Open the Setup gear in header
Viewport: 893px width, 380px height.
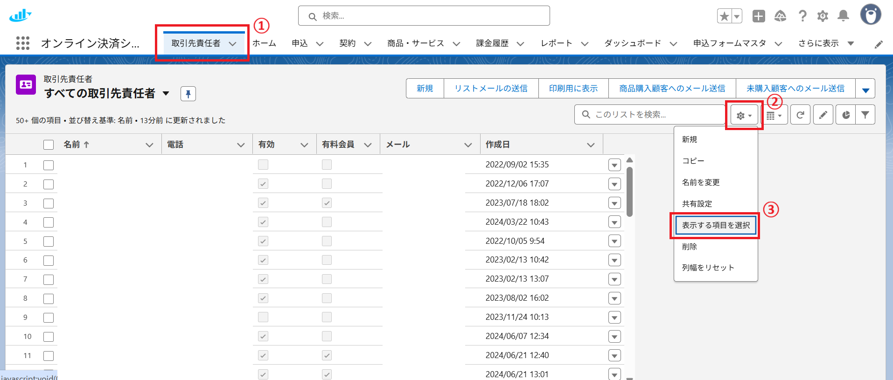click(x=823, y=16)
